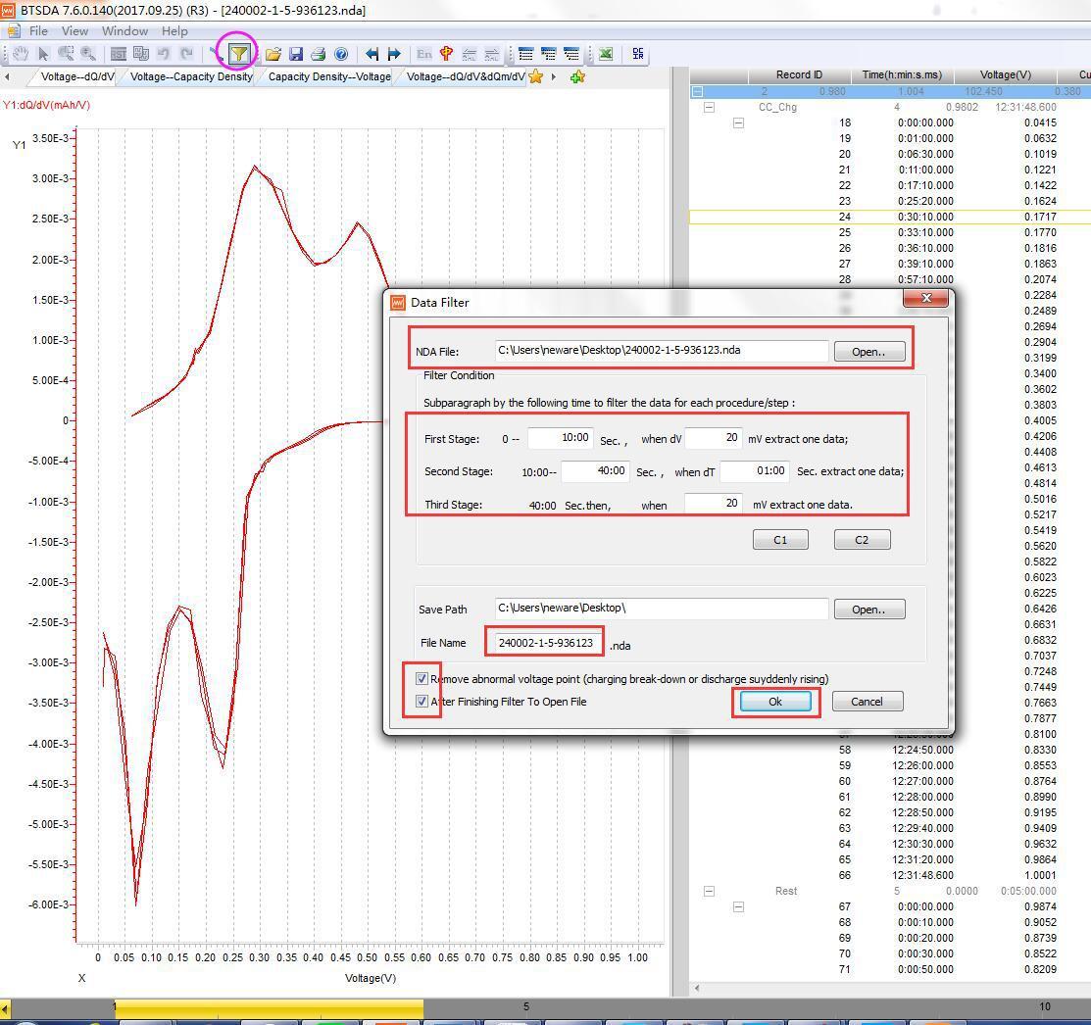
Task: Confirm filter with Ok button
Action: pos(775,702)
